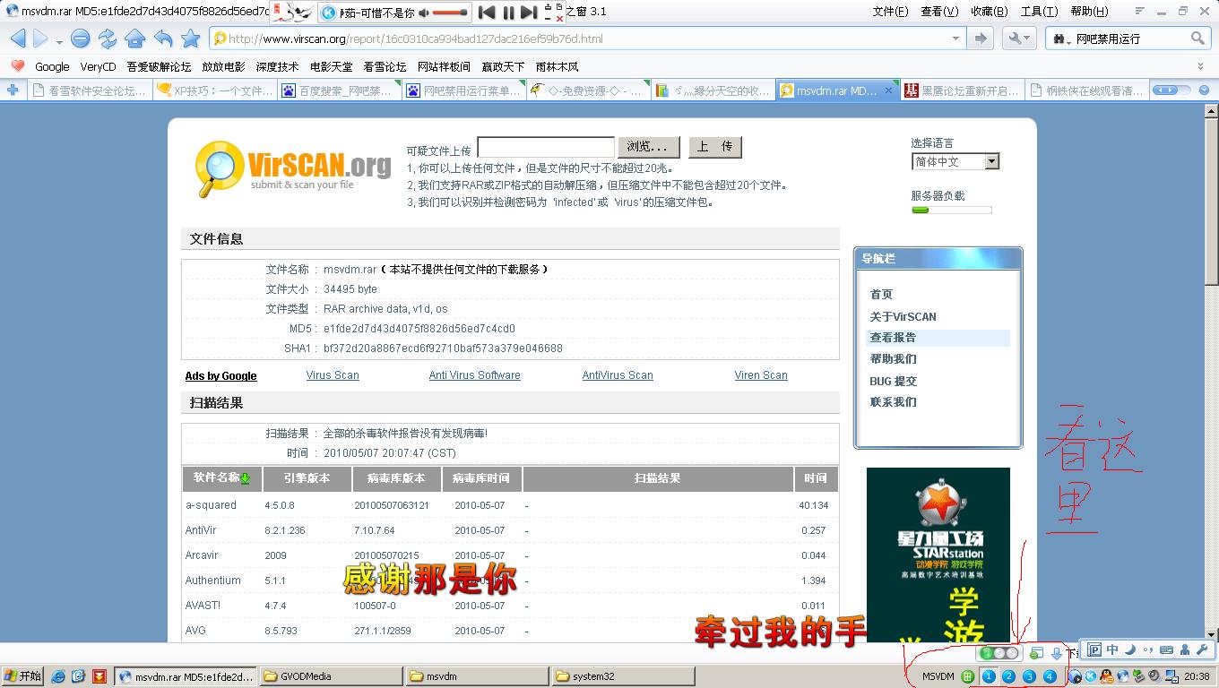This screenshot has width=1219, height=688.
Task: Click the green MSVDM grid icon
Action: click(968, 676)
